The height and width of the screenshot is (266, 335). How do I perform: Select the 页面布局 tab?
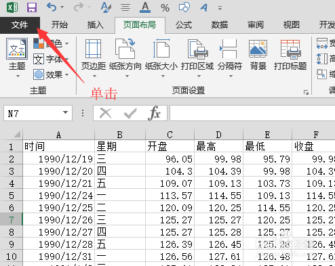[x=140, y=25]
